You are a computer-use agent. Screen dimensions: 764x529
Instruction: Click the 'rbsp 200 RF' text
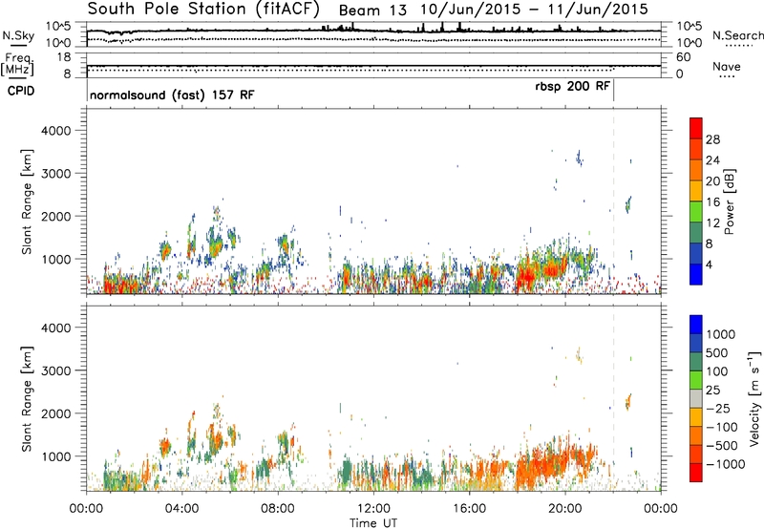[x=572, y=86]
